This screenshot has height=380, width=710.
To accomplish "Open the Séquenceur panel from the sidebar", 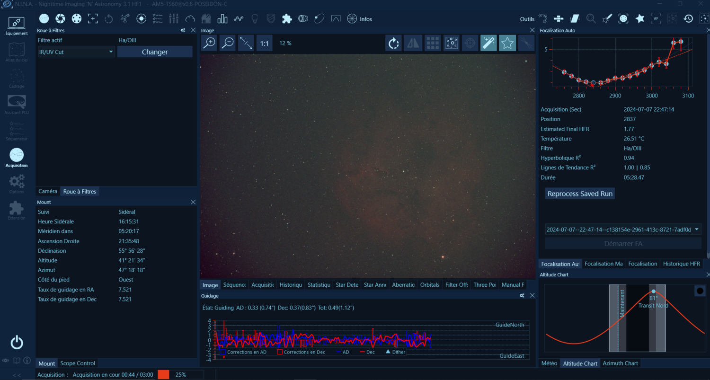I will click(17, 131).
